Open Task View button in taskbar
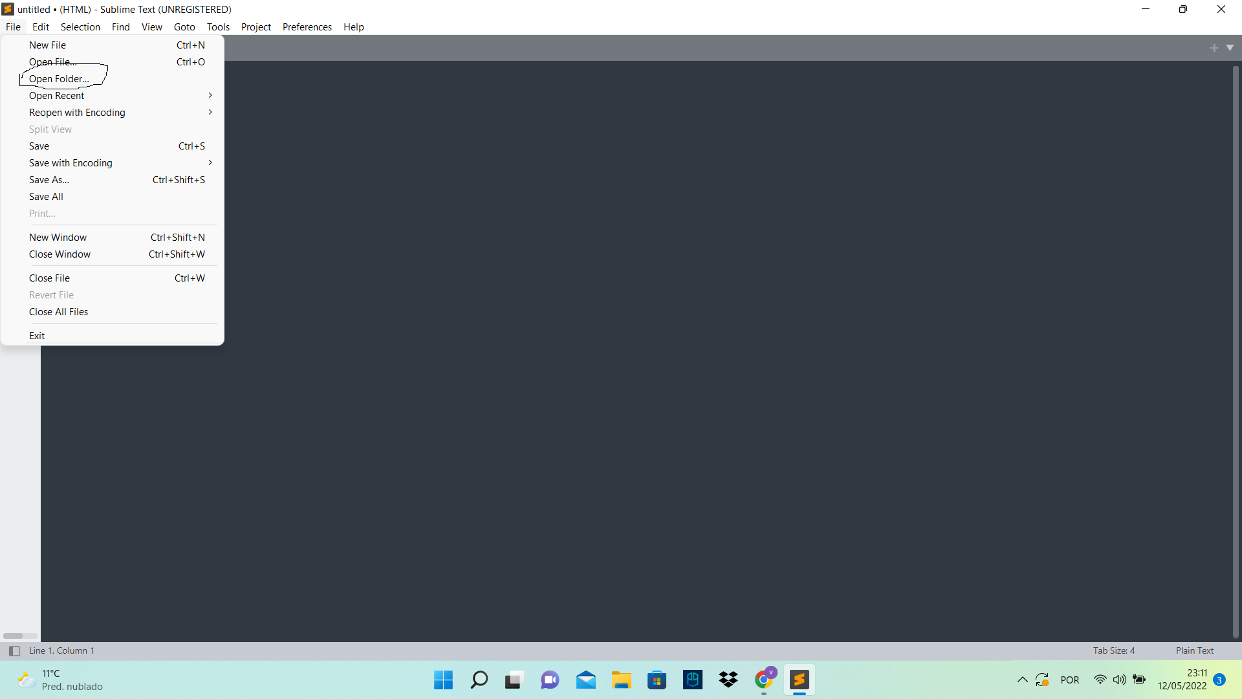Viewport: 1242px width, 699px height. (x=514, y=680)
